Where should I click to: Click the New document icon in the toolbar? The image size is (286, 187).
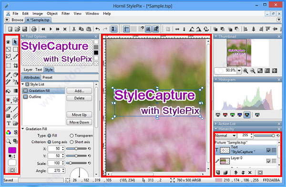(x=10, y=29)
